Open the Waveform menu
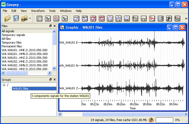 38,11
